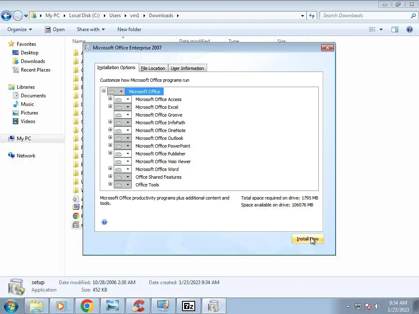Click the Install Now button

[x=308, y=239]
